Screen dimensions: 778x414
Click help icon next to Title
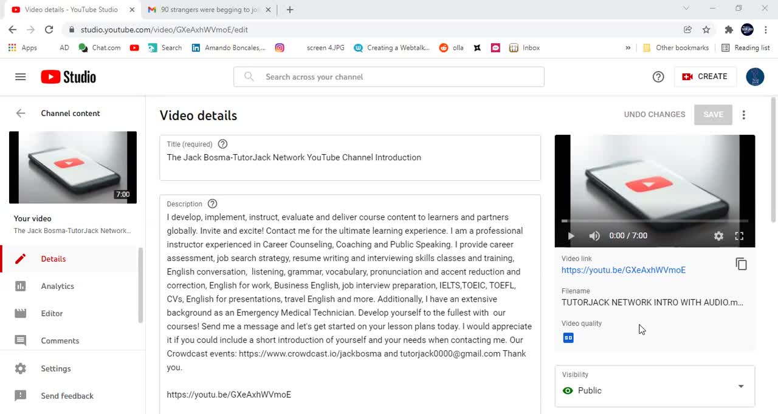pos(222,144)
